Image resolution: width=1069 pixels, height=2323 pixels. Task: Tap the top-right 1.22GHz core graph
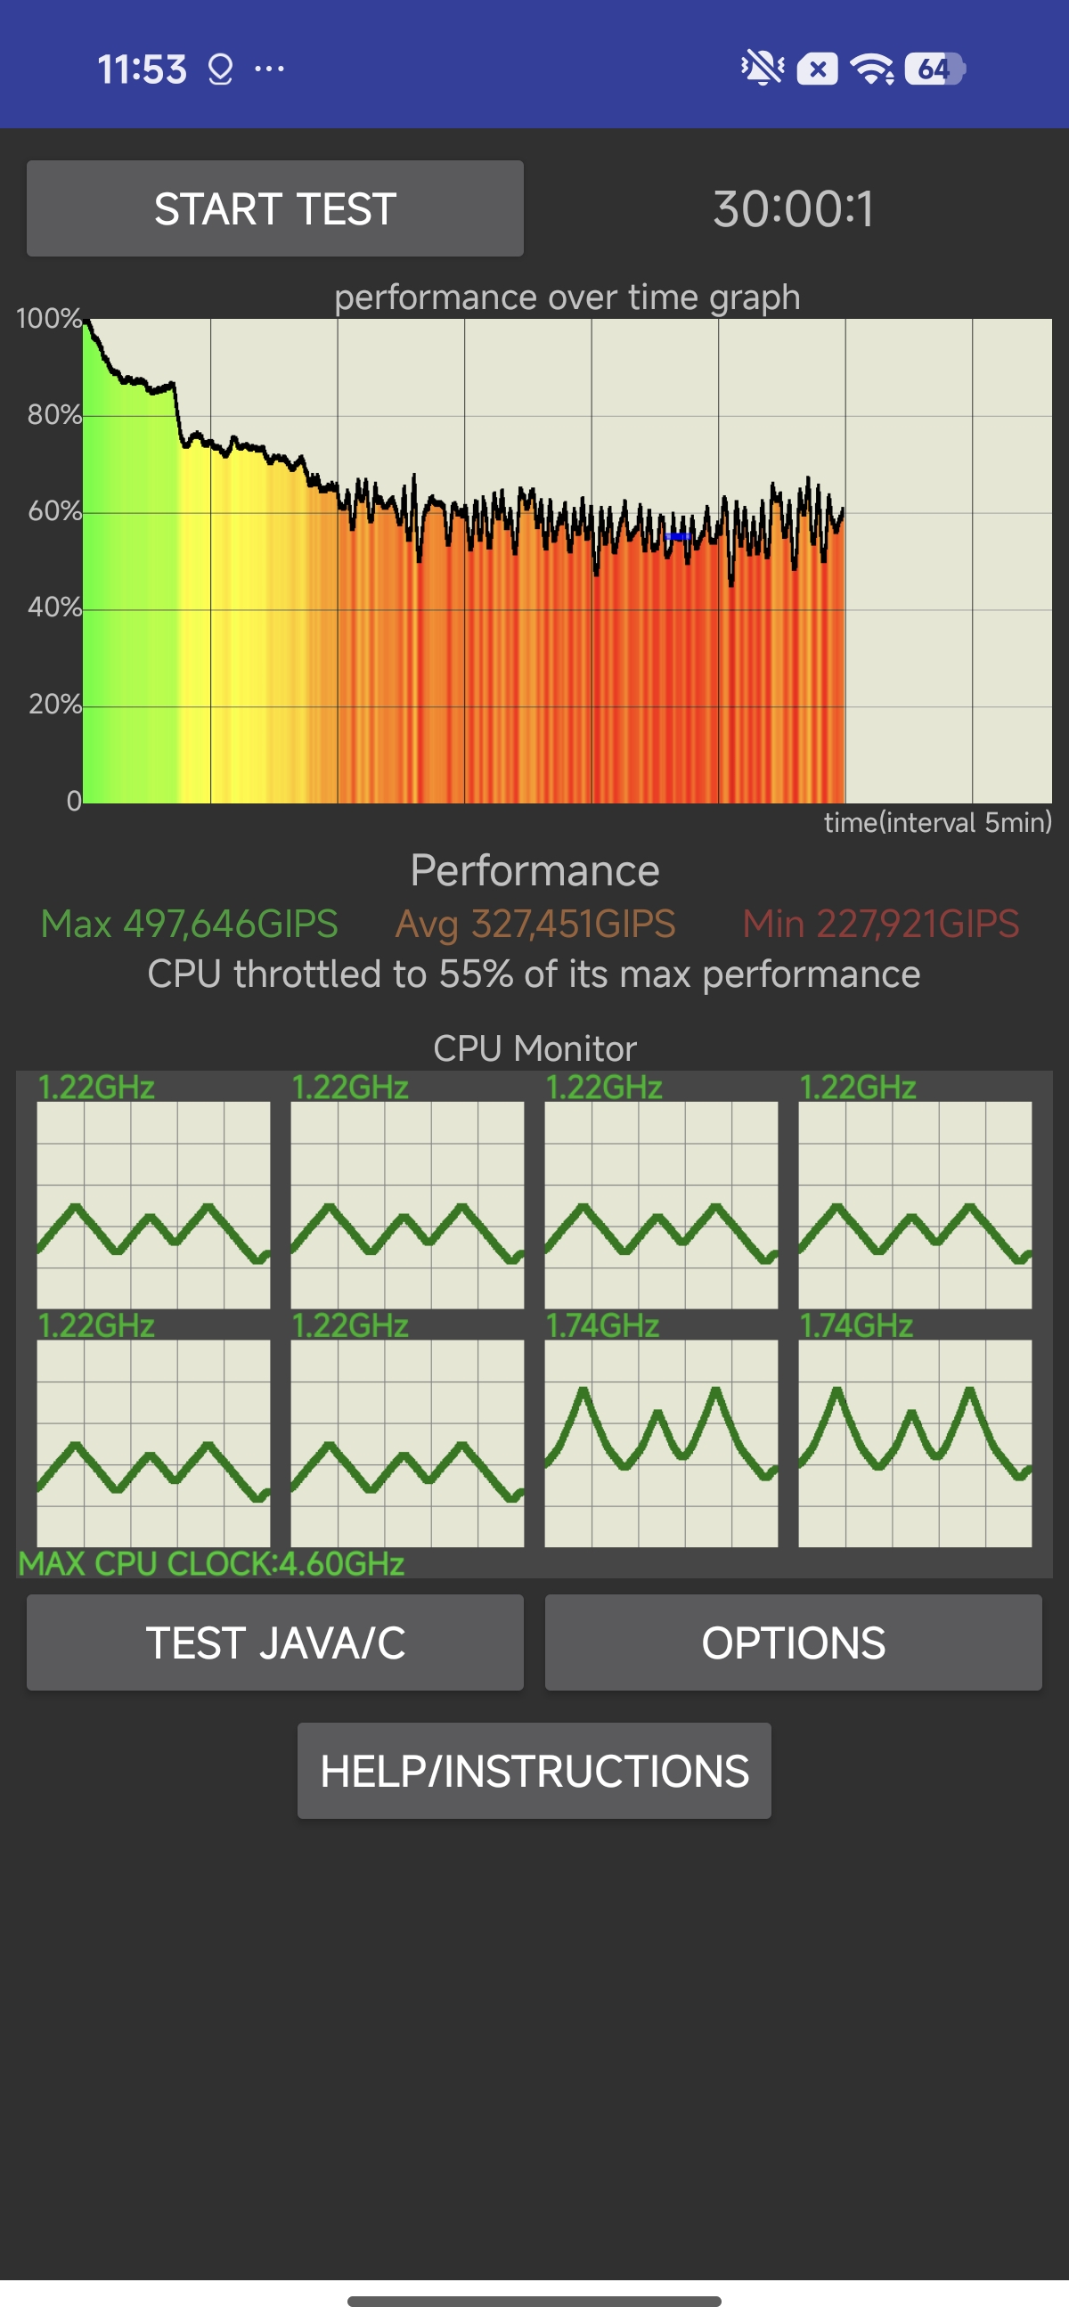click(x=915, y=1204)
